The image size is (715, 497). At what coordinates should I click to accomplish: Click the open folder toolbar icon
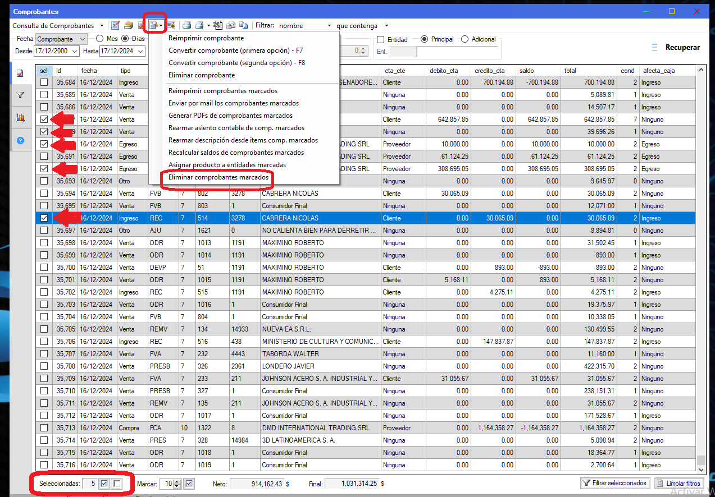[129, 25]
